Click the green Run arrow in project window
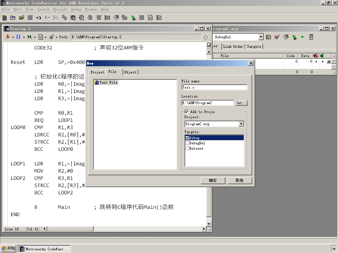This screenshot has height=253, width=338. pyautogui.click(x=303, y=37)
